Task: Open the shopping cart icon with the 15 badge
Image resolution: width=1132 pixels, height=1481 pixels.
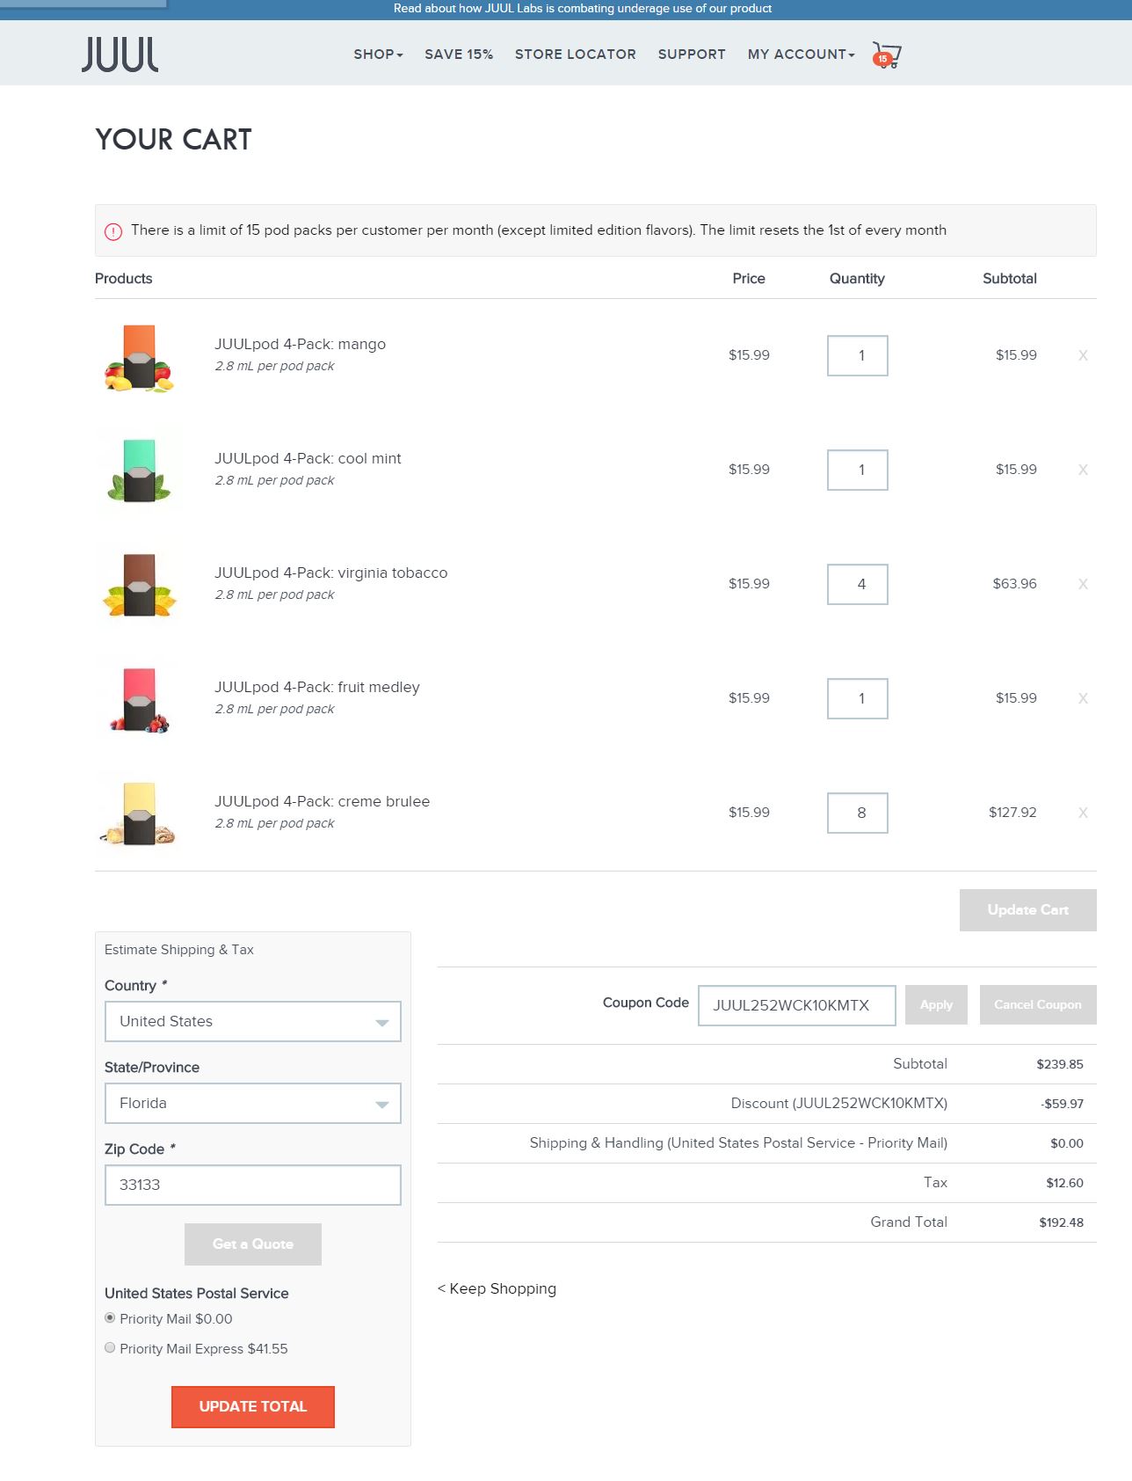Action: [x=886, y=55]
